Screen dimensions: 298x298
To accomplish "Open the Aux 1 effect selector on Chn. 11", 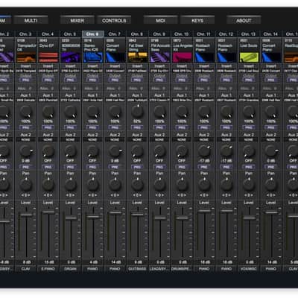I will click(204, 101).
